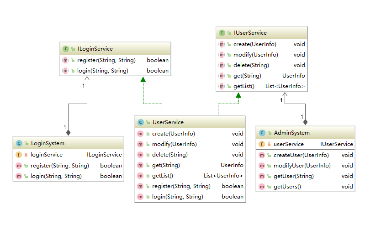Click the method icon of UserService getList
Viewport: 381px width, 225px height.
[140, 176]
